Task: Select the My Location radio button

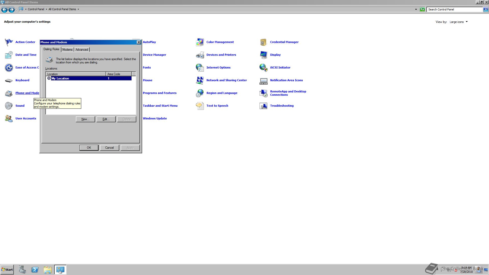Action: pyautogui.click(x=49, y=78)
